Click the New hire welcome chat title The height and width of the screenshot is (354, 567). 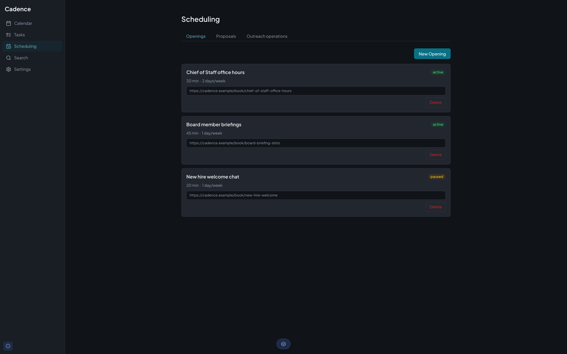(213, 177)
